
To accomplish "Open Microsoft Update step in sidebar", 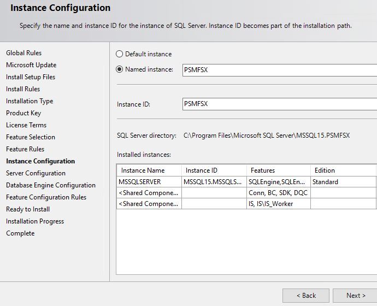I will [31, 65].
